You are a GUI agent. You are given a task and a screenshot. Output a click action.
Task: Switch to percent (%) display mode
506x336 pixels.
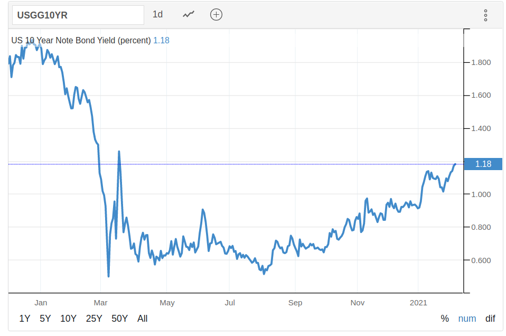[445, 319]
